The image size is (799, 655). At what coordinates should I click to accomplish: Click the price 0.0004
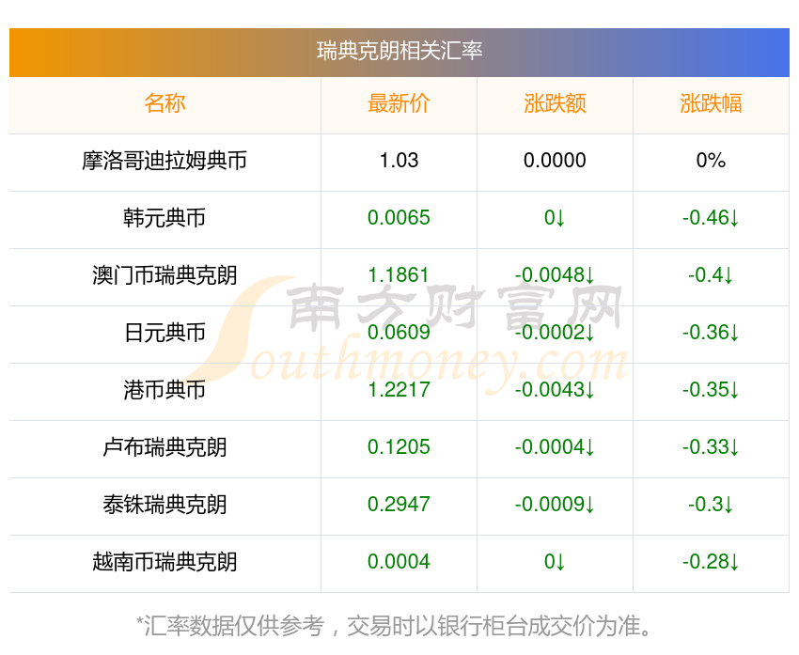(399, 562)
